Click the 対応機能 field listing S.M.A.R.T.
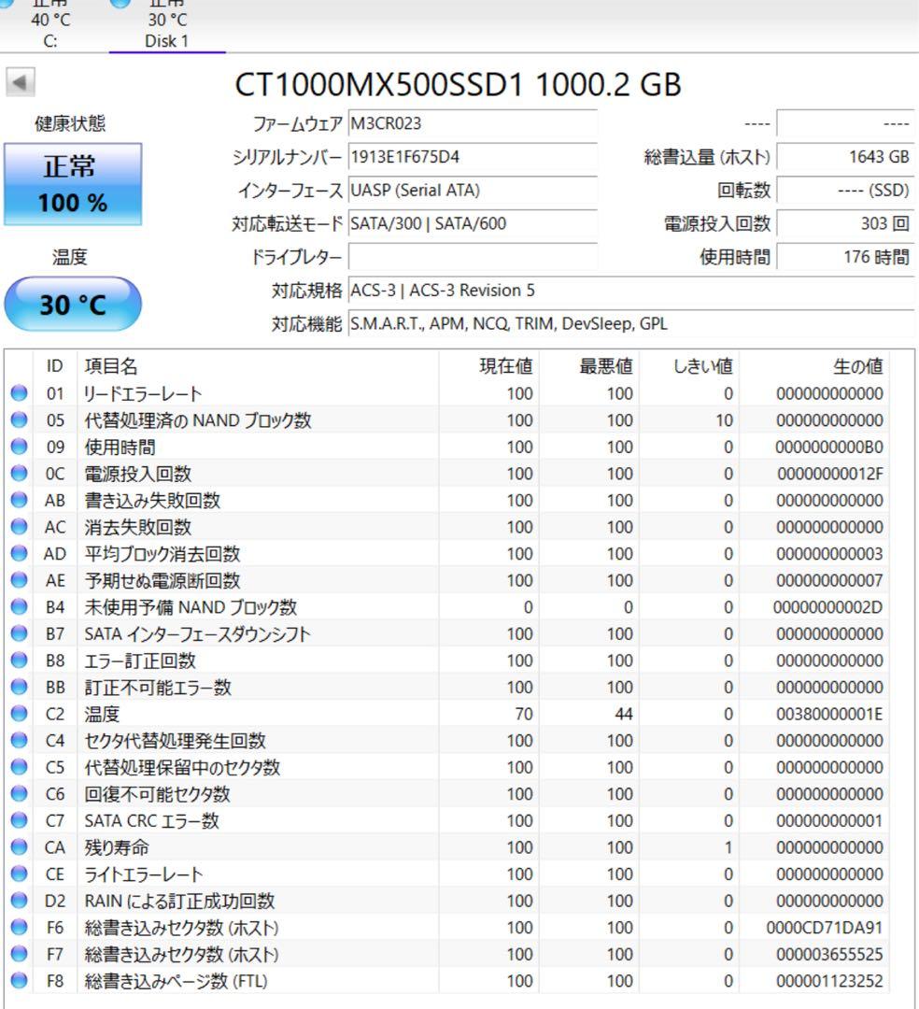The height and width of the screenshot is (1009, 919). click(560, 323)
